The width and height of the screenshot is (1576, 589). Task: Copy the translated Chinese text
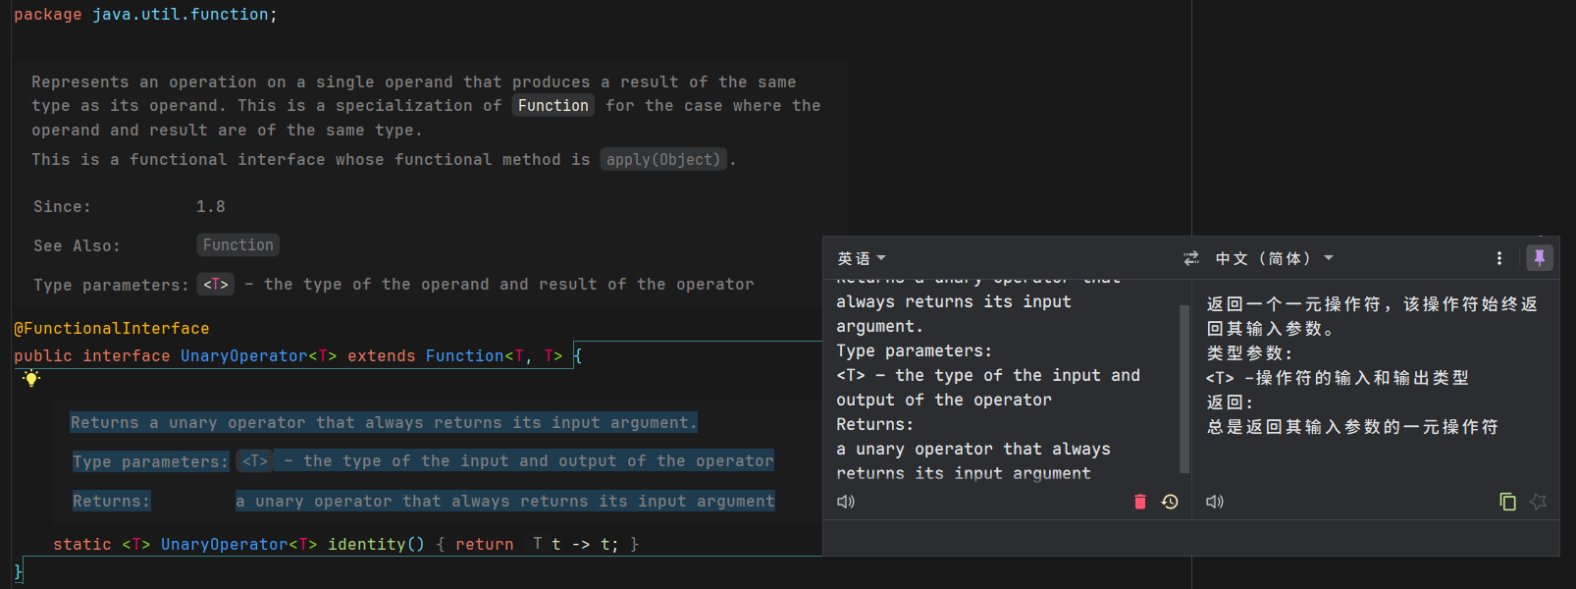(1507, 502)
